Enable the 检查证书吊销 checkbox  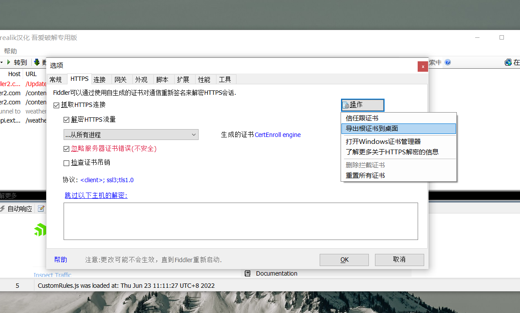[x=67, y=163]
